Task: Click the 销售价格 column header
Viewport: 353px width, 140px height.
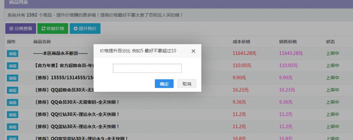Action: (x=288, y=42)
